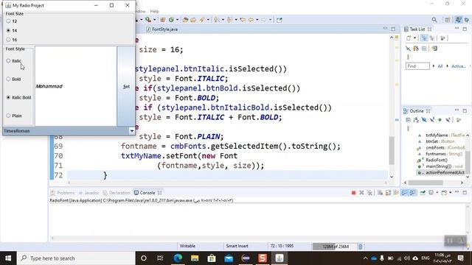This screenshot has height=265, width=472.
Task: Open the New Java Class dropdown arrow
Action: pyautogui.click(x=177, y=20)
